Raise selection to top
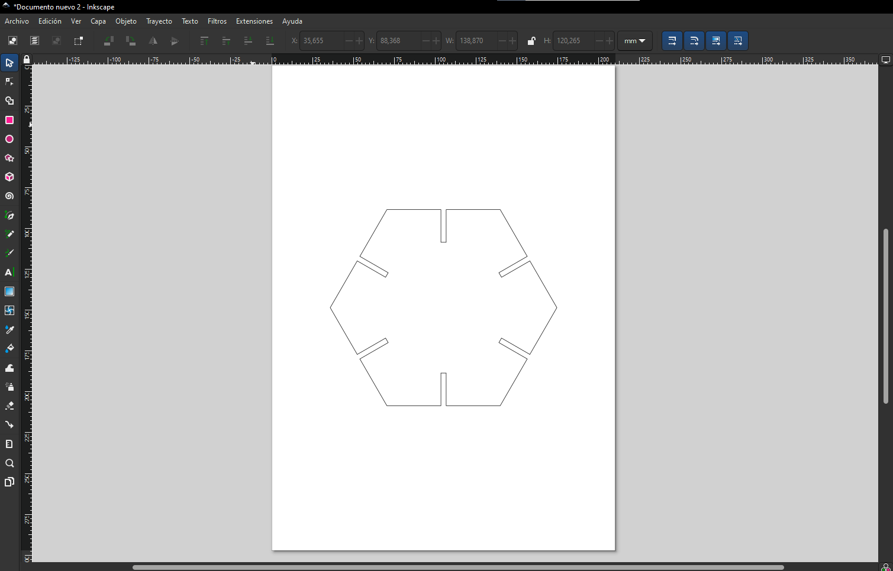Screen dimensions: 893x571 point(204,41)
